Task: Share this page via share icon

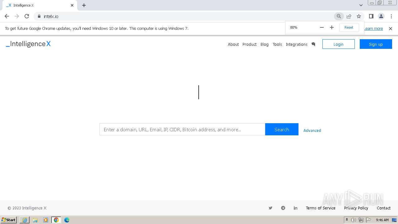Action: click(349, 16)
